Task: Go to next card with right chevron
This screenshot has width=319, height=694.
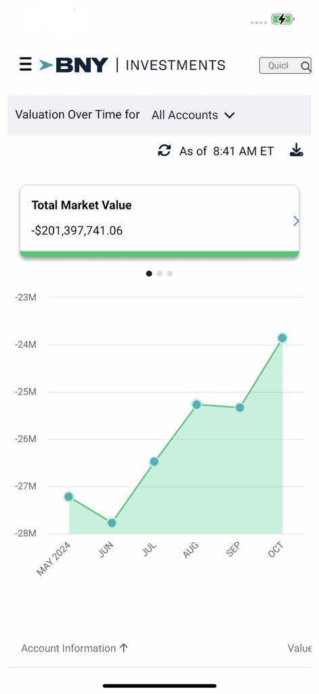Action: point(296,221)
